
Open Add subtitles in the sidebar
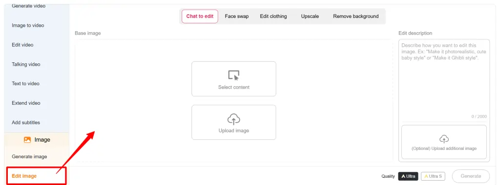pyautogui.click(x=26, y=122)
